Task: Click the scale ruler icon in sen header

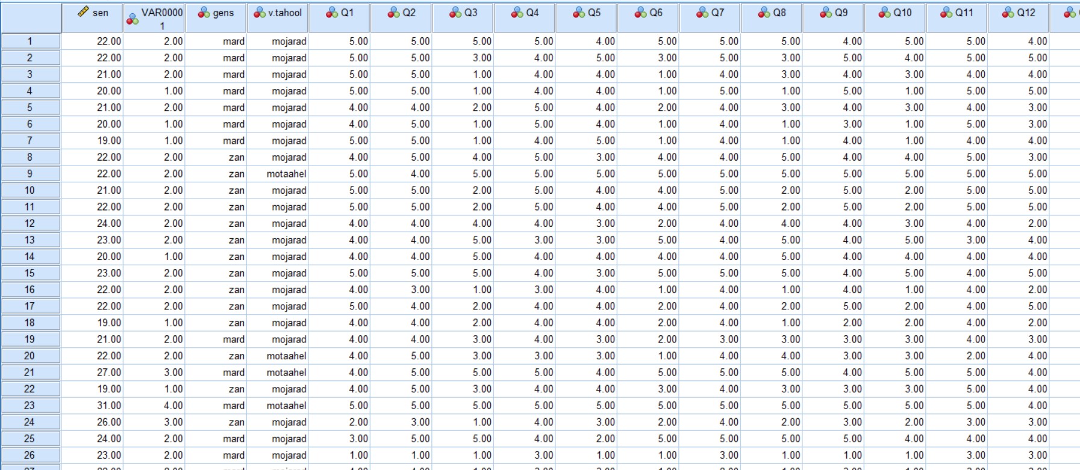Action: 84,12
